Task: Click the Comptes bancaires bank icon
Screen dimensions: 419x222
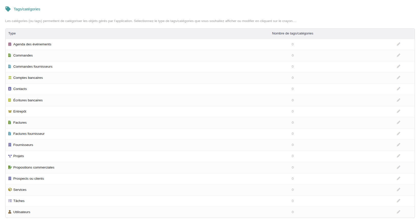Action: (10, 78)
